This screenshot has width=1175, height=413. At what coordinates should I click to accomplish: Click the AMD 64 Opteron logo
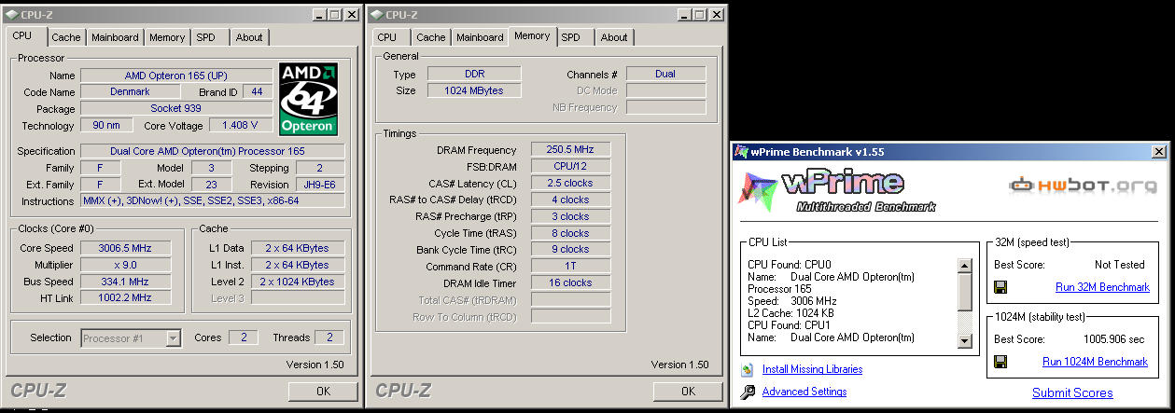(x=308, y=99)
